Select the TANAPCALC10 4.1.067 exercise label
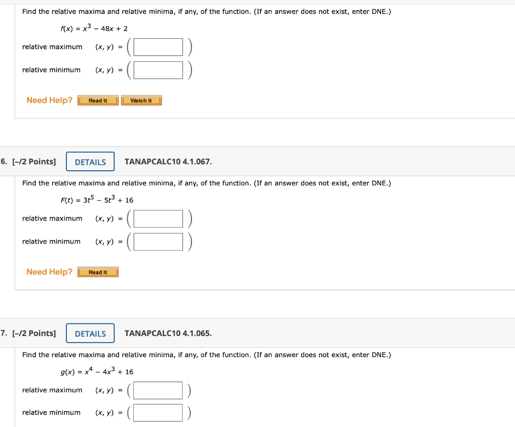 point(168,161)
